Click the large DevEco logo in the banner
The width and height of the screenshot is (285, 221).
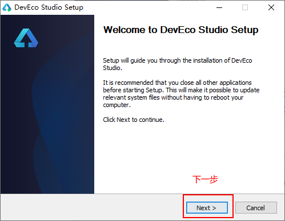[26, 38]
